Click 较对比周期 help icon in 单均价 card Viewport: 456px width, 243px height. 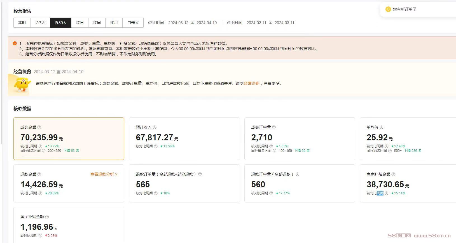pos(387,146)
